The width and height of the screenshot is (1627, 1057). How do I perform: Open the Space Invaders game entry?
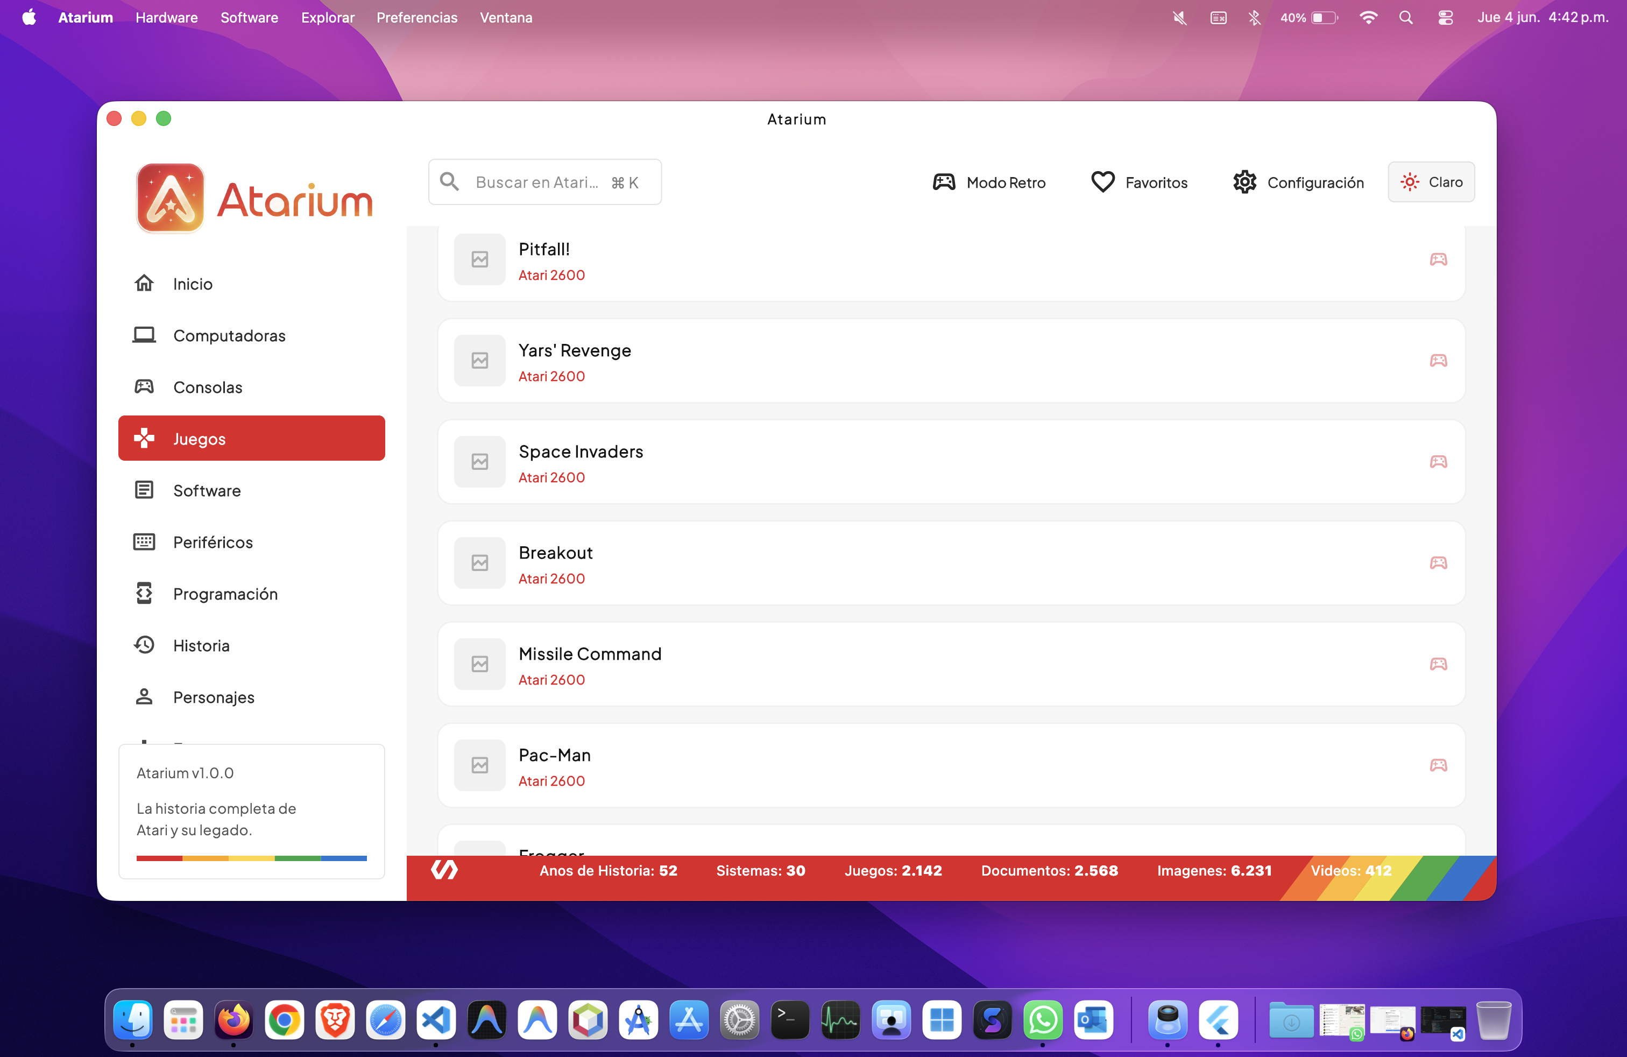click(x=951, y=462)
